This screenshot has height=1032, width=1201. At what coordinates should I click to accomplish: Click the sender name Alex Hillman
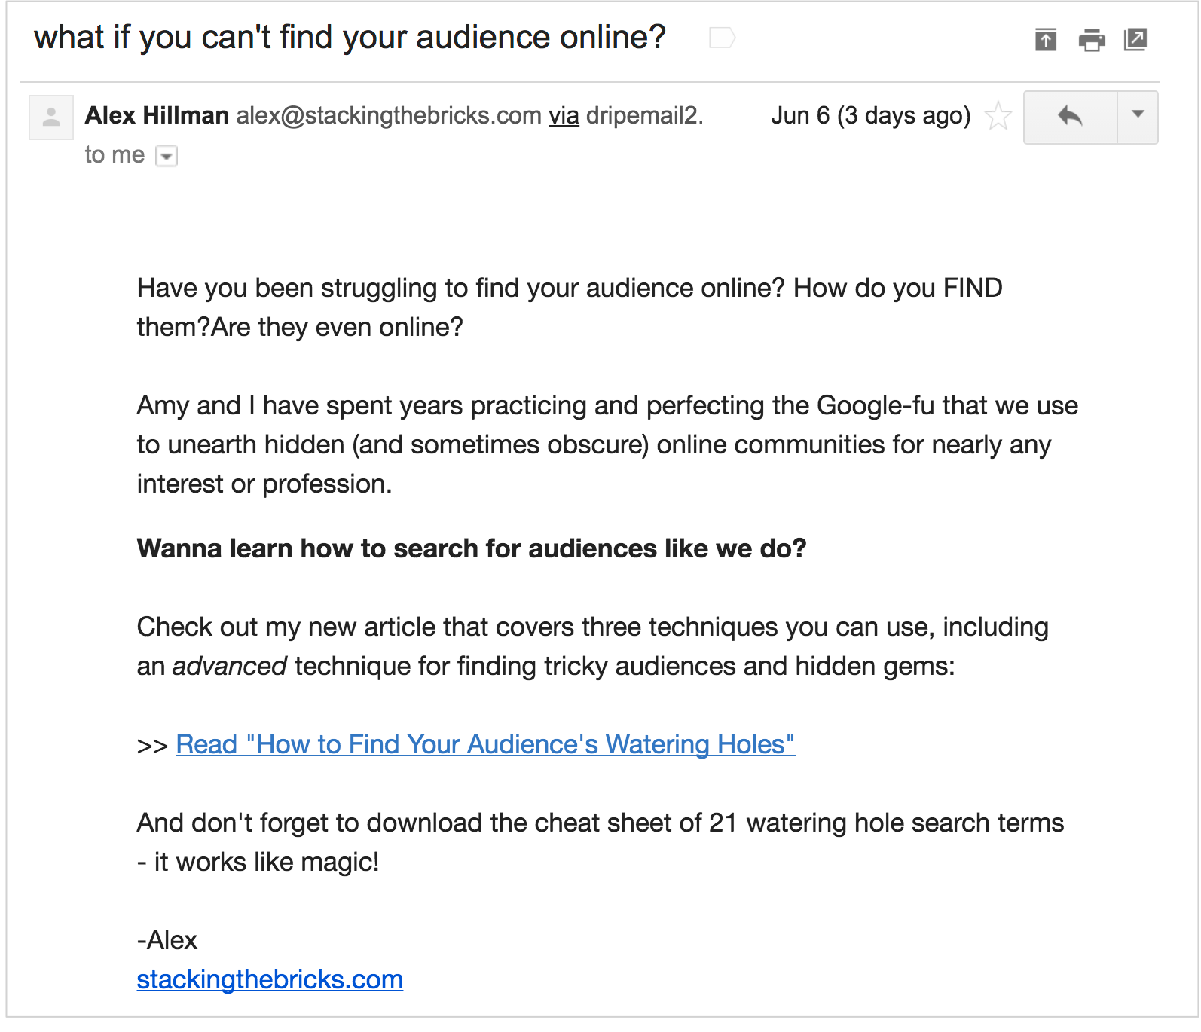(157, 116)
